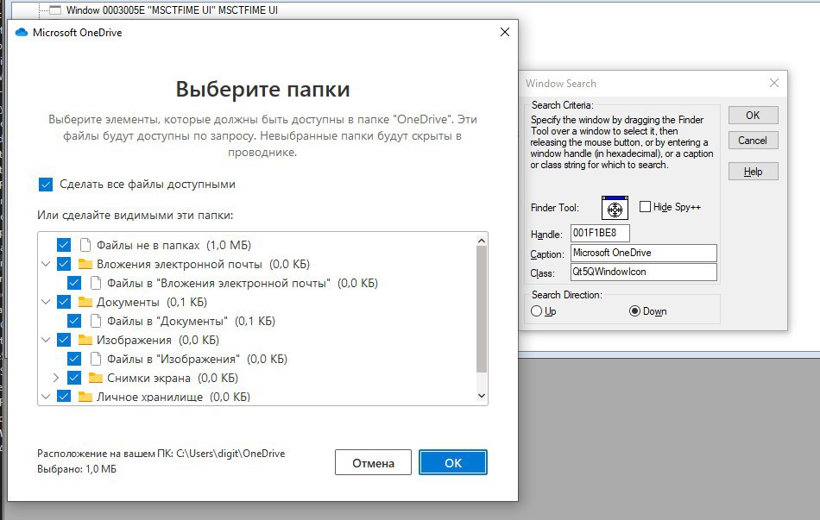Collapse the Изображения folder tree node

(x=46, y=340)
